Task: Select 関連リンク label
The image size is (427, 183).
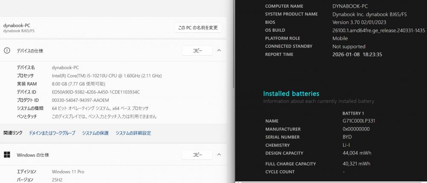Action: 13,133
